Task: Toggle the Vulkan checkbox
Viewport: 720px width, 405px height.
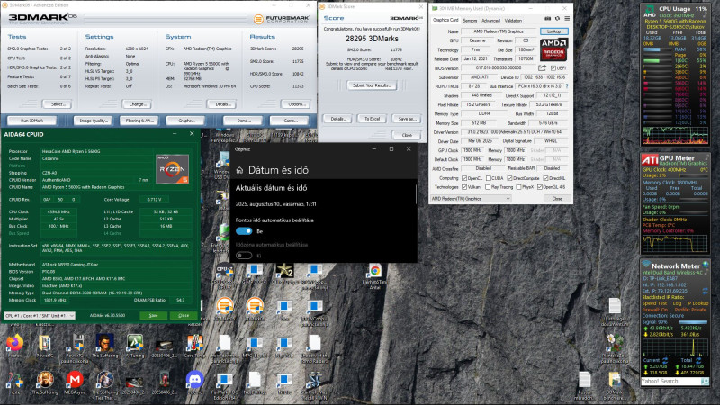Action: (x=464, y=187)
